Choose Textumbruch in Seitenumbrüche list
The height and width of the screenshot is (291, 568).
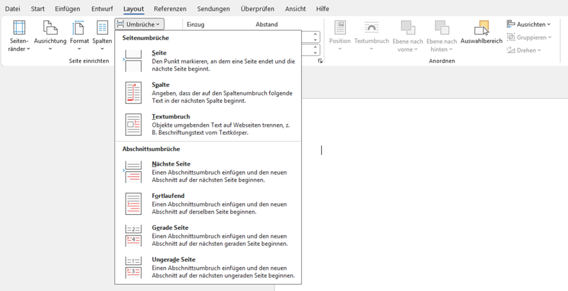pyautogui.click(x=208, y=124)
